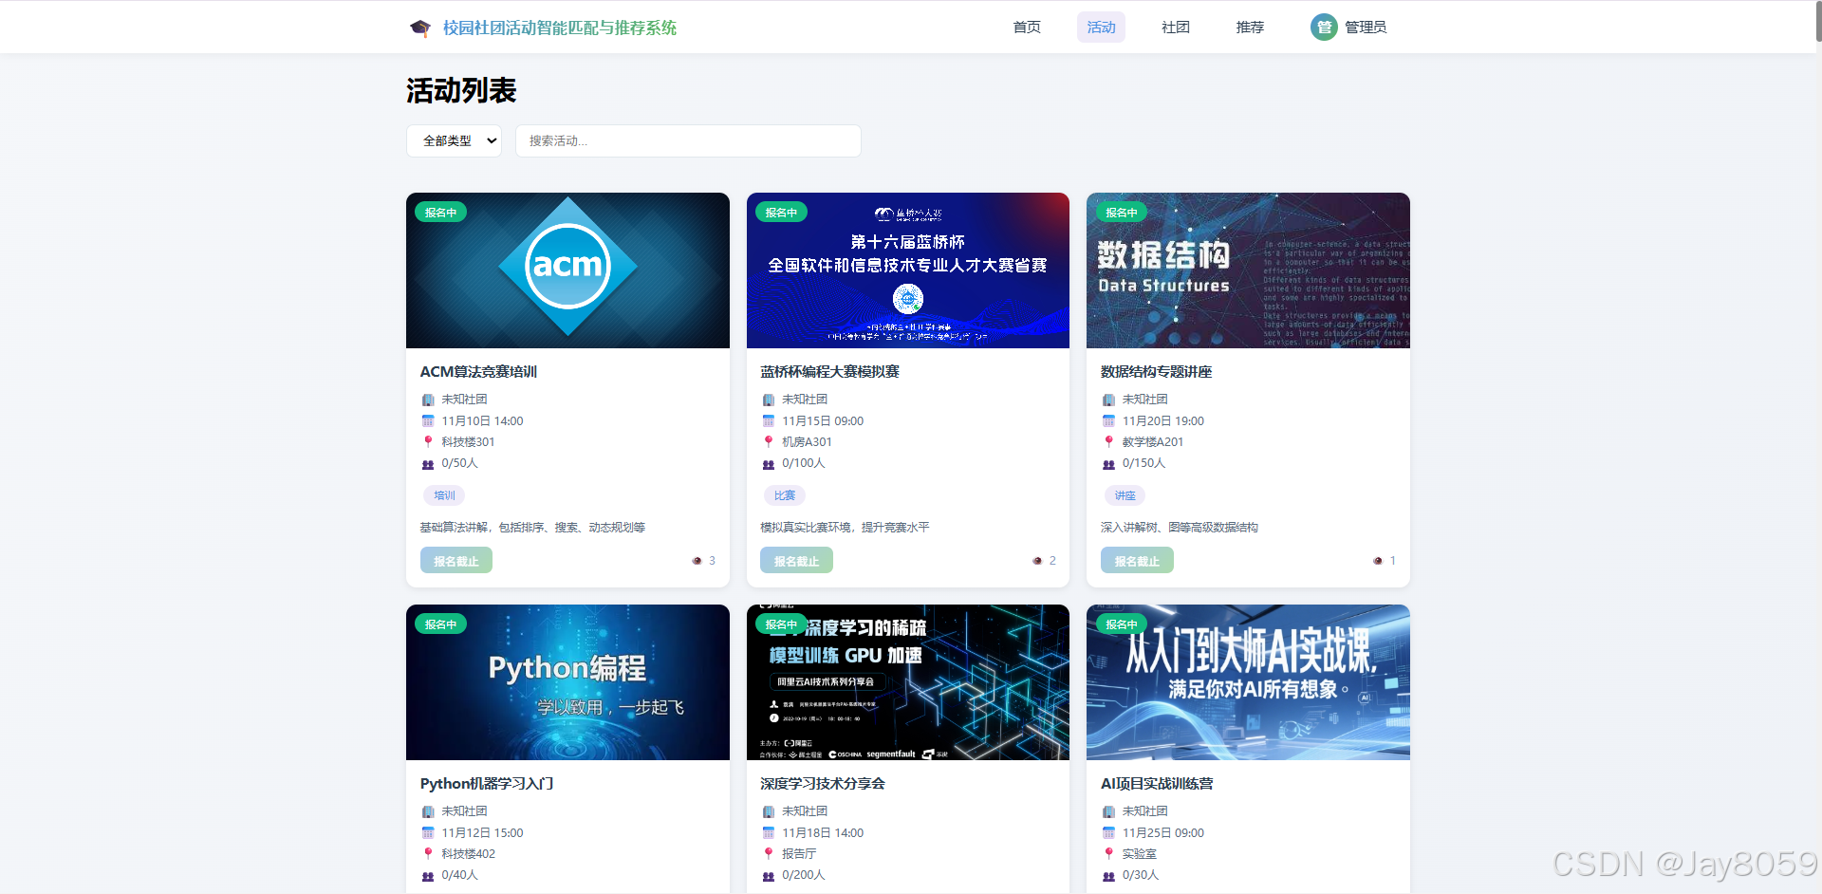This screenshot has height=894, width=1822.
Task: Click the title 深度学习技术分享会
Action: tap(823, 784)
